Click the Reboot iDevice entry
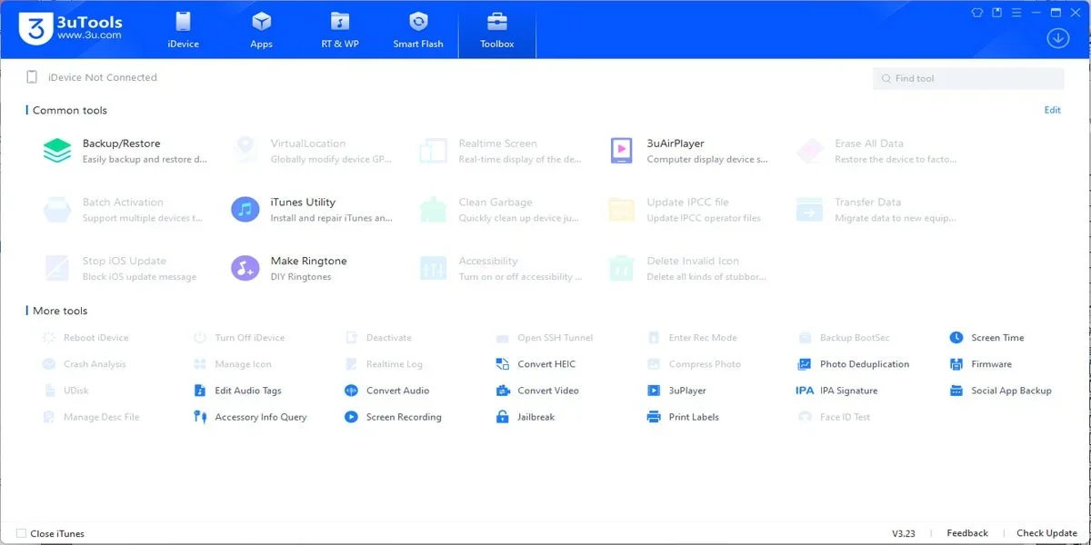The width and height of the screenshot is (1091, 545). click(x=85, y=338)
